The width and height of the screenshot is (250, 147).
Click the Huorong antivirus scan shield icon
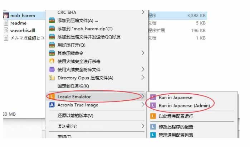pyautogui.click(x=52, y=61)
